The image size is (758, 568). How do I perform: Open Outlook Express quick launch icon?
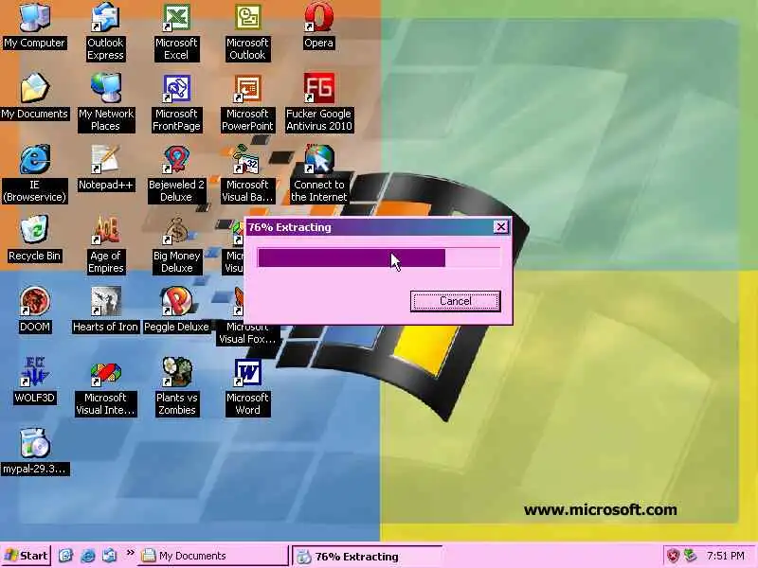pos(110,556)
